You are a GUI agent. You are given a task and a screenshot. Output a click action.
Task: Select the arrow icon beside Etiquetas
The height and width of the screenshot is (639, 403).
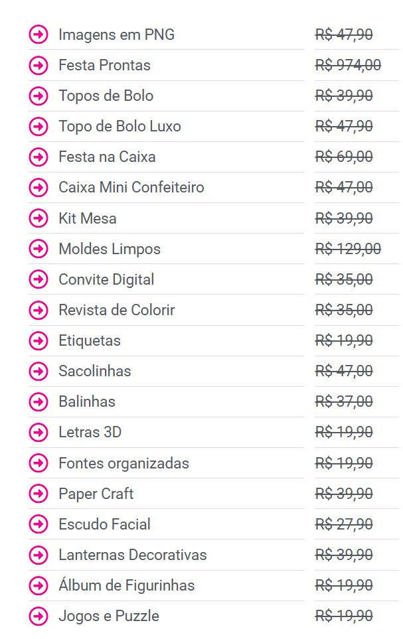pyautogui.click(x=39, y=340)
